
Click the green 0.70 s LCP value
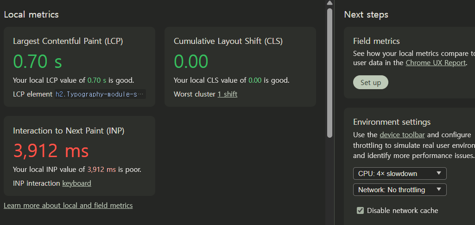38,61
